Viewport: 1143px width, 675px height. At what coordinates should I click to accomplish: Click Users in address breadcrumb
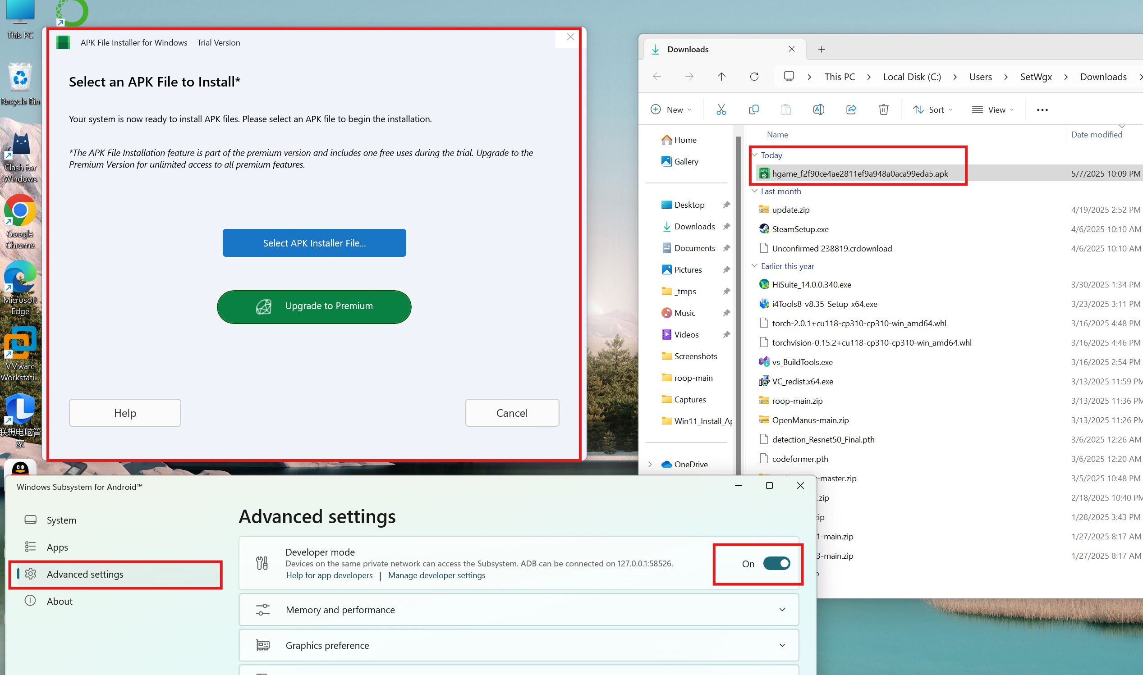click(980, 77)
